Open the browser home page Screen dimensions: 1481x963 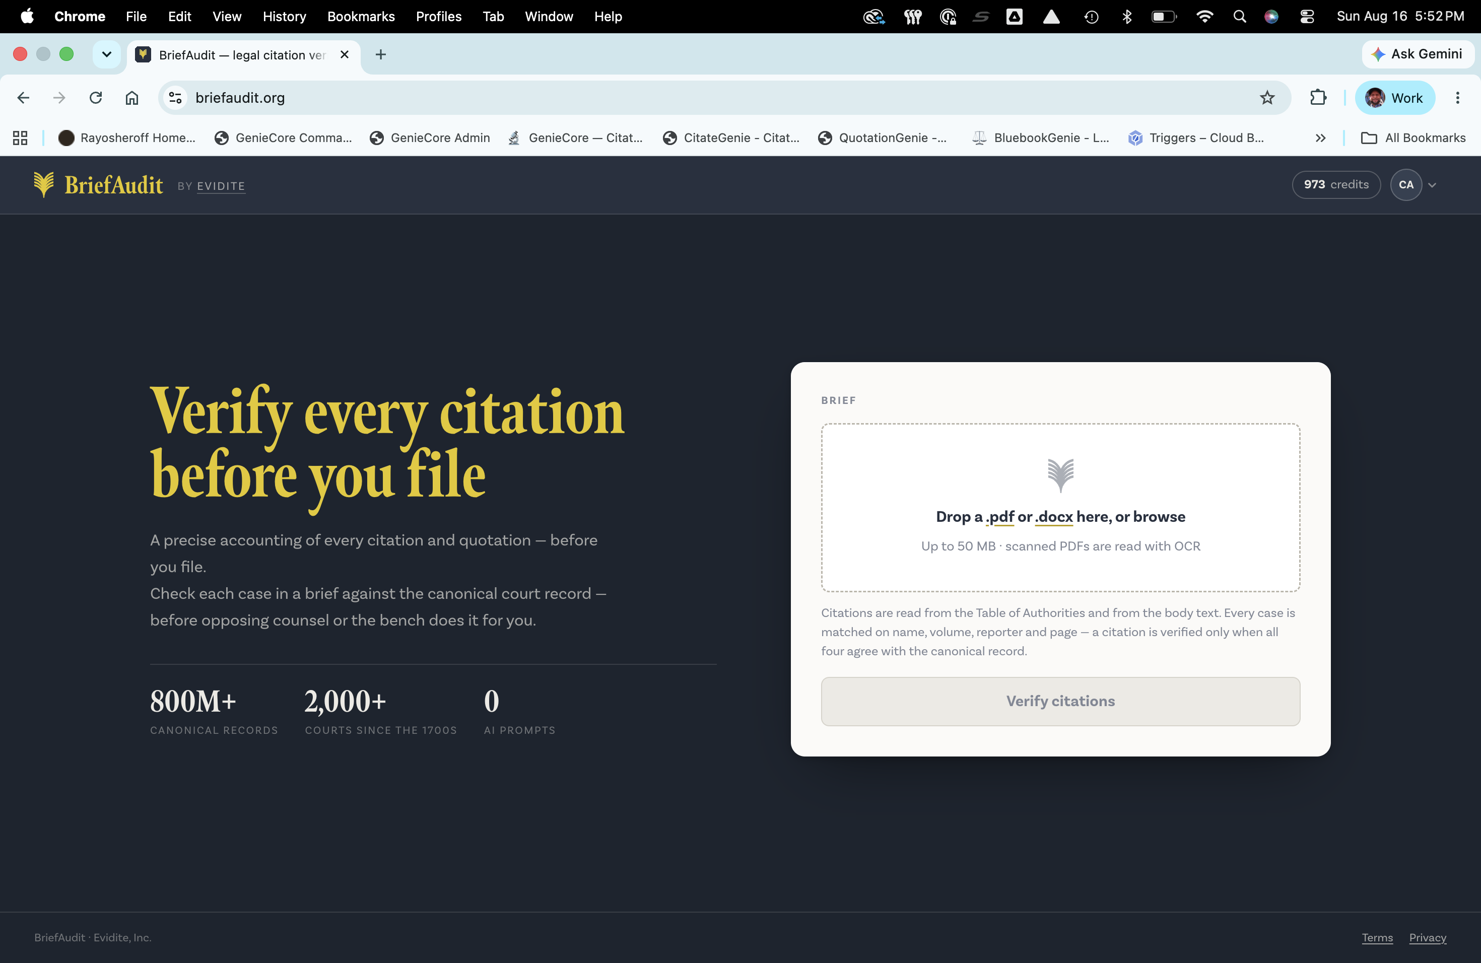tap(131, 98)
